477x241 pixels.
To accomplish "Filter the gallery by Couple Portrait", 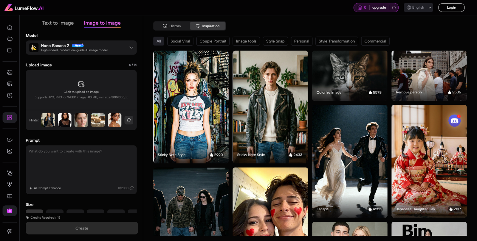I will [213, 41].
